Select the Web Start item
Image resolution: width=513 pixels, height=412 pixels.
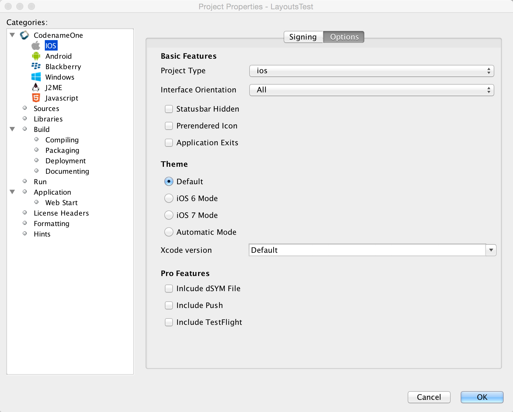click(x=61, y=203)
